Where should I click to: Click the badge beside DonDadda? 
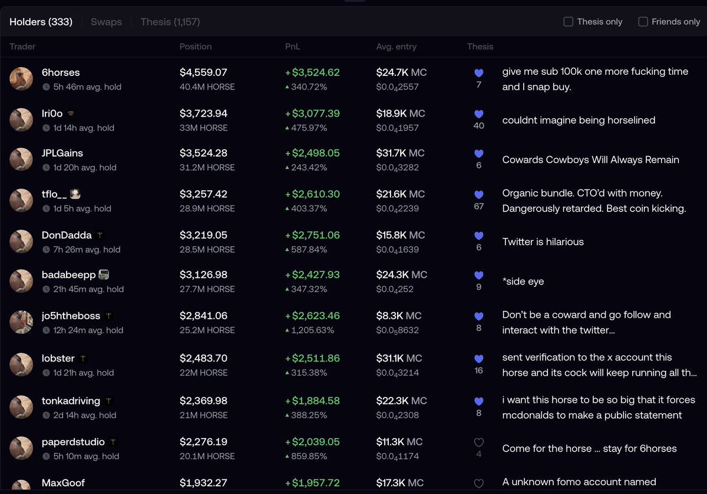click(x=100, y=235)
